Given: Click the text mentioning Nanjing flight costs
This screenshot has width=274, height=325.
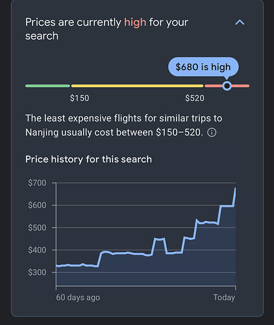Looking at the screenshot, I should (x=124, y=125).
